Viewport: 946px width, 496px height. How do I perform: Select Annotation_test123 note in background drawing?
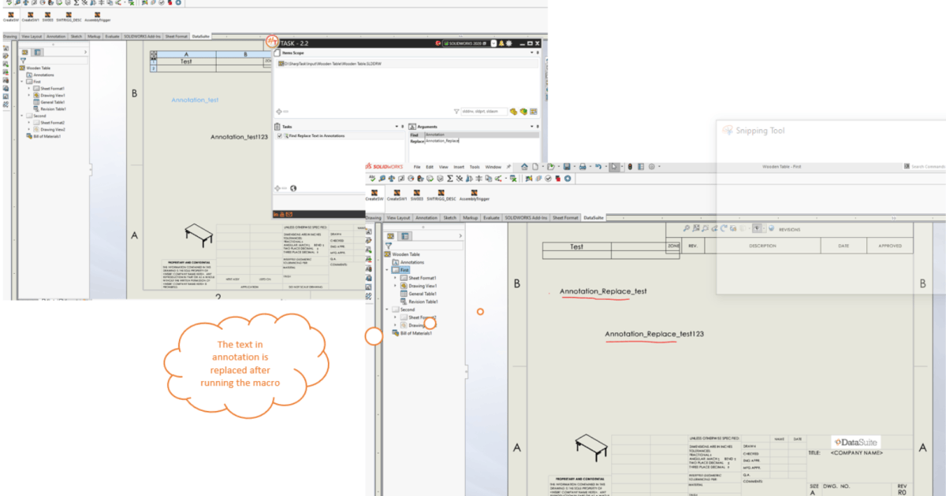(240, 137)
